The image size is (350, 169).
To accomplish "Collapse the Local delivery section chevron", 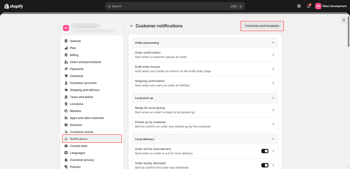I will 273,139.
